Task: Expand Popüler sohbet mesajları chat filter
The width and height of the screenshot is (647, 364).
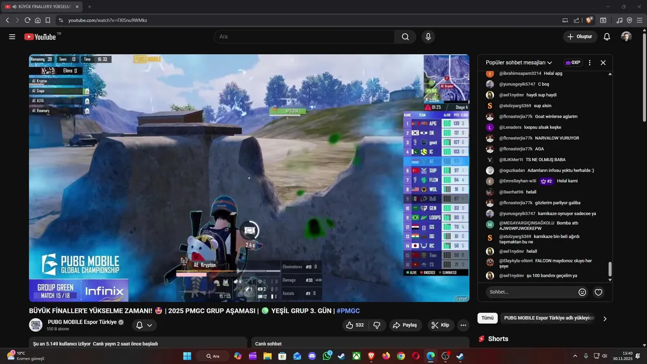Action: [519, 63]
